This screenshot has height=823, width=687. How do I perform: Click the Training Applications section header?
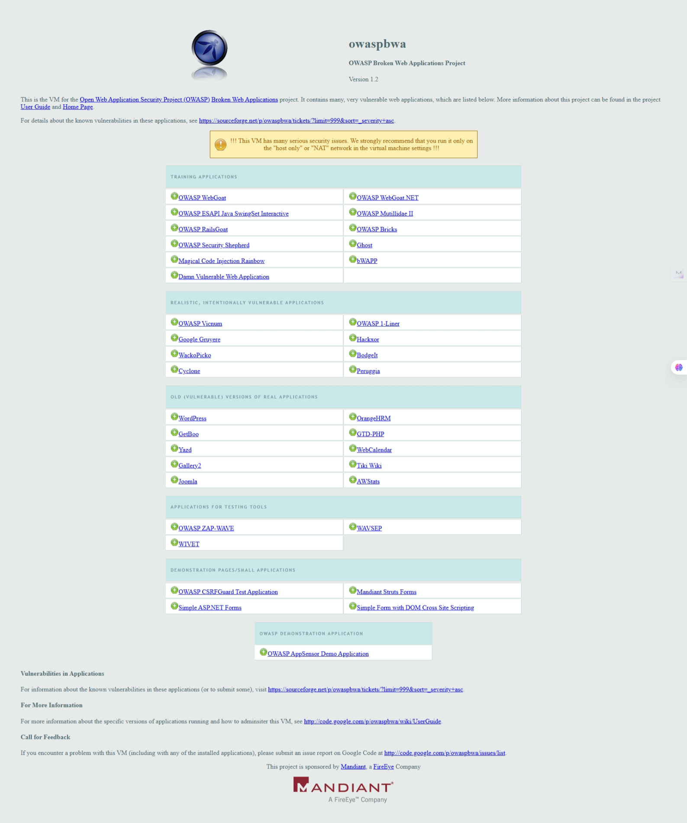coord(343,177)
